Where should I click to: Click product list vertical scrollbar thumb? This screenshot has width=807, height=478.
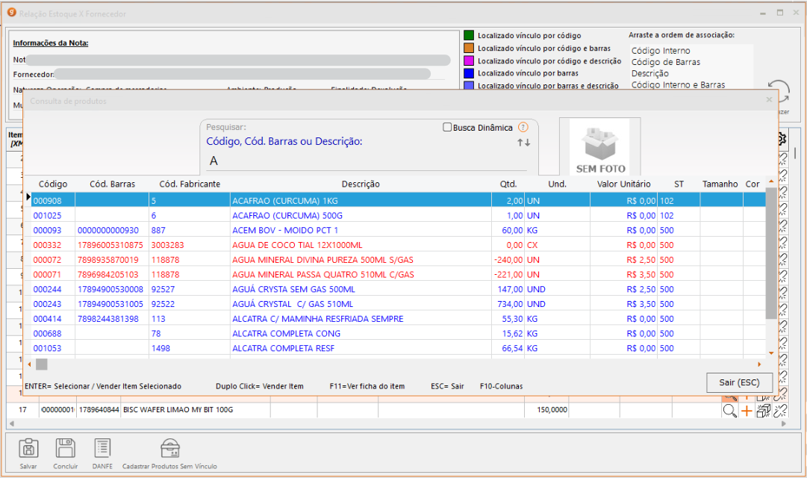771,253
